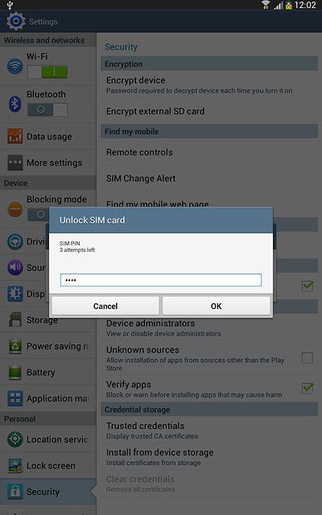Open the Data usage icon entry

coord(15,136)
